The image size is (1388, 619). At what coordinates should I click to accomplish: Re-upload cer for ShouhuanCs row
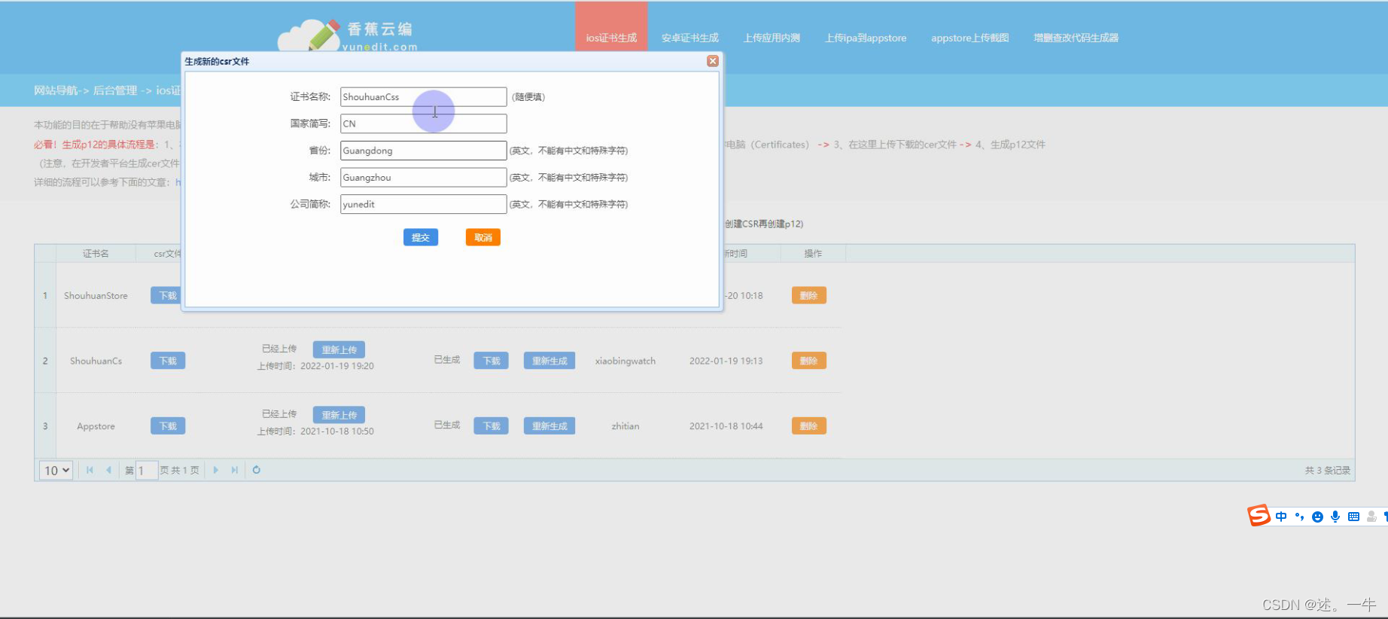click(339, 349)
